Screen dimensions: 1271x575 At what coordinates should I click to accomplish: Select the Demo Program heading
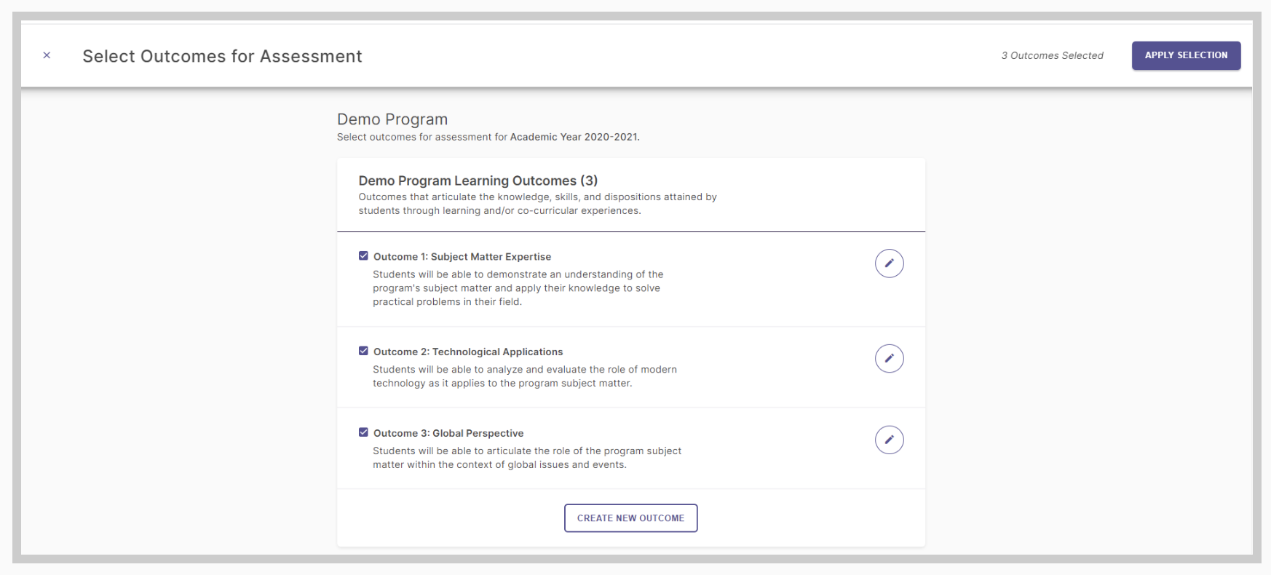pos(392,119)
